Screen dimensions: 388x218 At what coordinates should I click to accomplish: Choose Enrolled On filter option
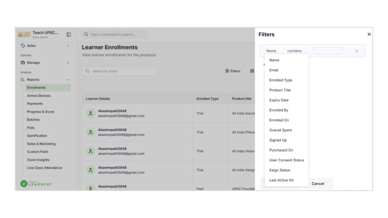(279, 120)
